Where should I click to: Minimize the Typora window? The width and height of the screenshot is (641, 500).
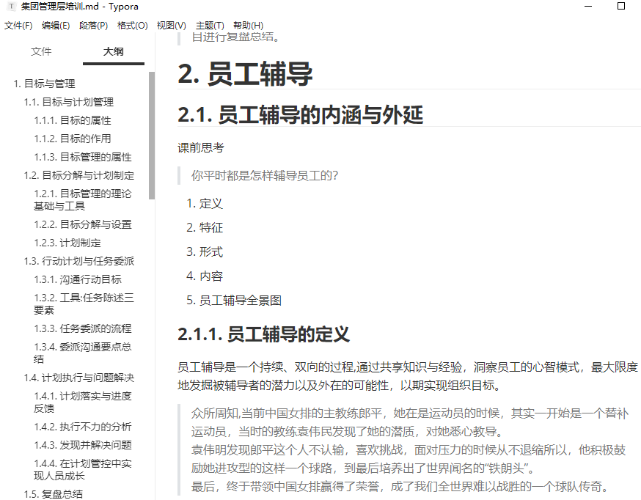(x=588, y=6)
